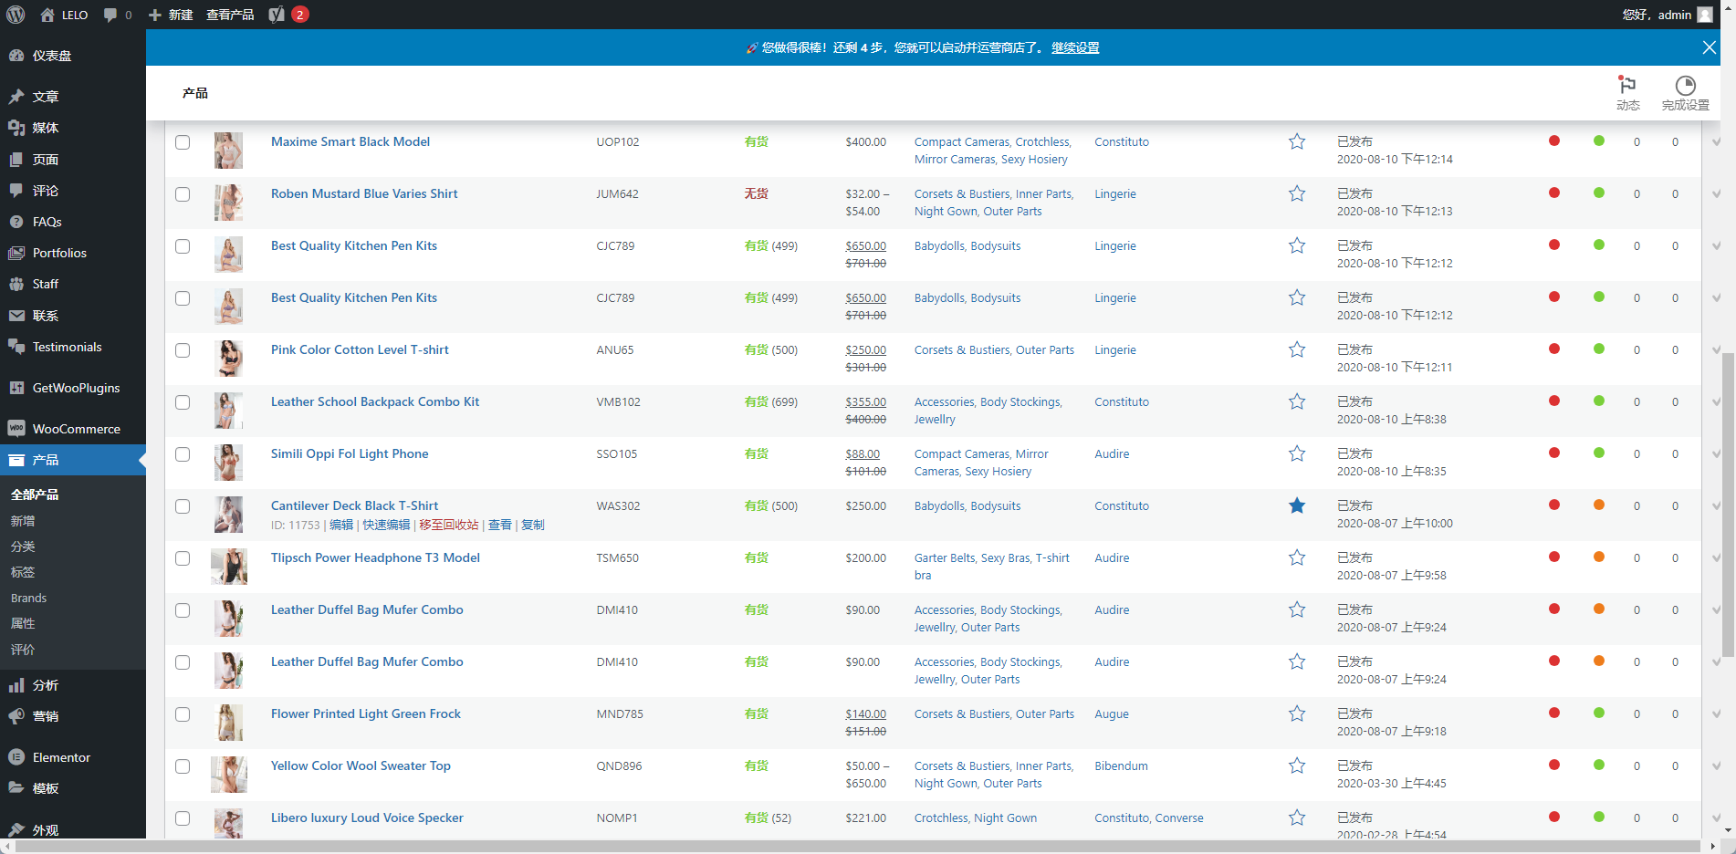
Task: Dismiss the blue setup notice banner
Action: coord(1709,47)
